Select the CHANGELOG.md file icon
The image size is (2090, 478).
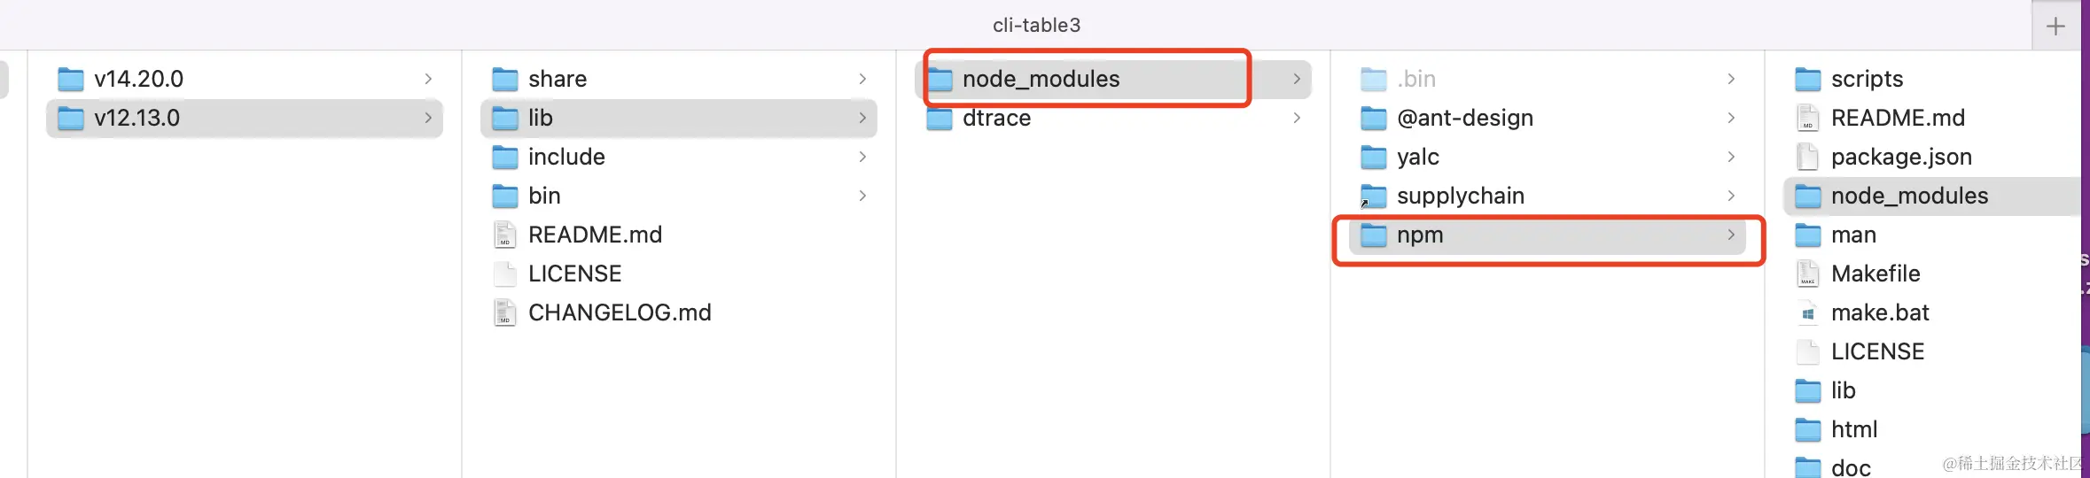[504, 312]
